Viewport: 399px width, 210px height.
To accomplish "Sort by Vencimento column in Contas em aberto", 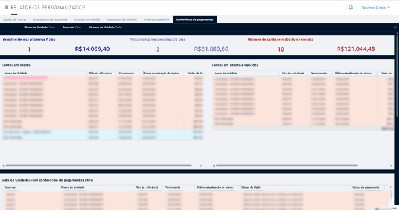I will pyautogui.click(x=126, y=73).
